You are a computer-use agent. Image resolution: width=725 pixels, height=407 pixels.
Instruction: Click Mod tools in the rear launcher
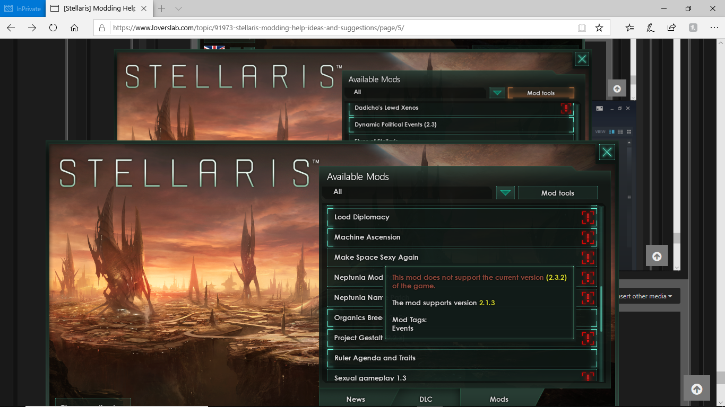(x=541, y=93)
